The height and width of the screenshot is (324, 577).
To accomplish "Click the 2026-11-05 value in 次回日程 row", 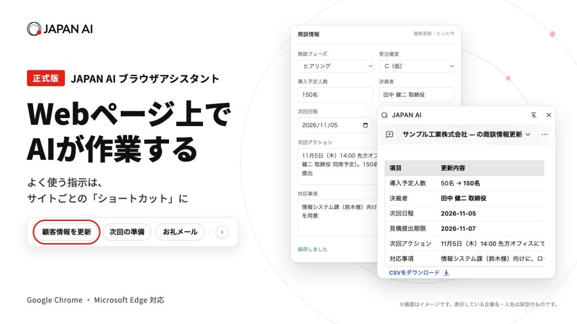I will pyautogui.click(x=459, y=213).
